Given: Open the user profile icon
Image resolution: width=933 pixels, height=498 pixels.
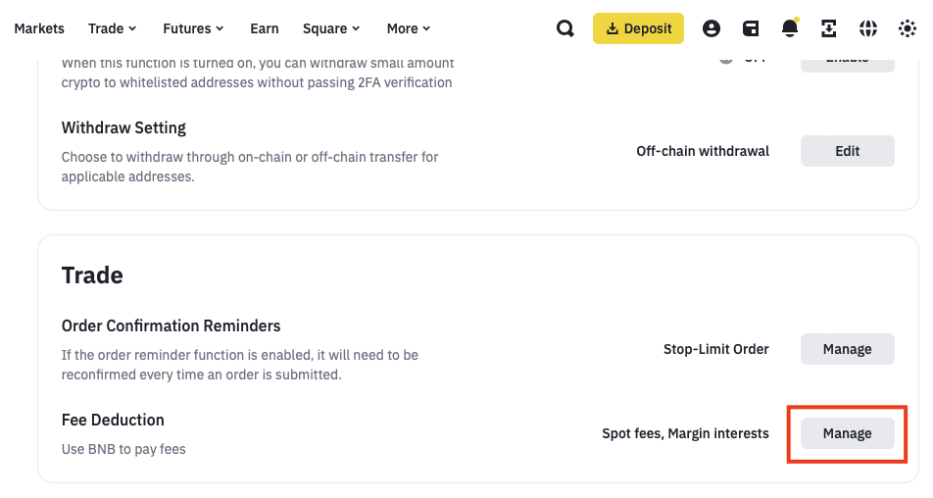Looking at the screenshot, I should point(712,28).
